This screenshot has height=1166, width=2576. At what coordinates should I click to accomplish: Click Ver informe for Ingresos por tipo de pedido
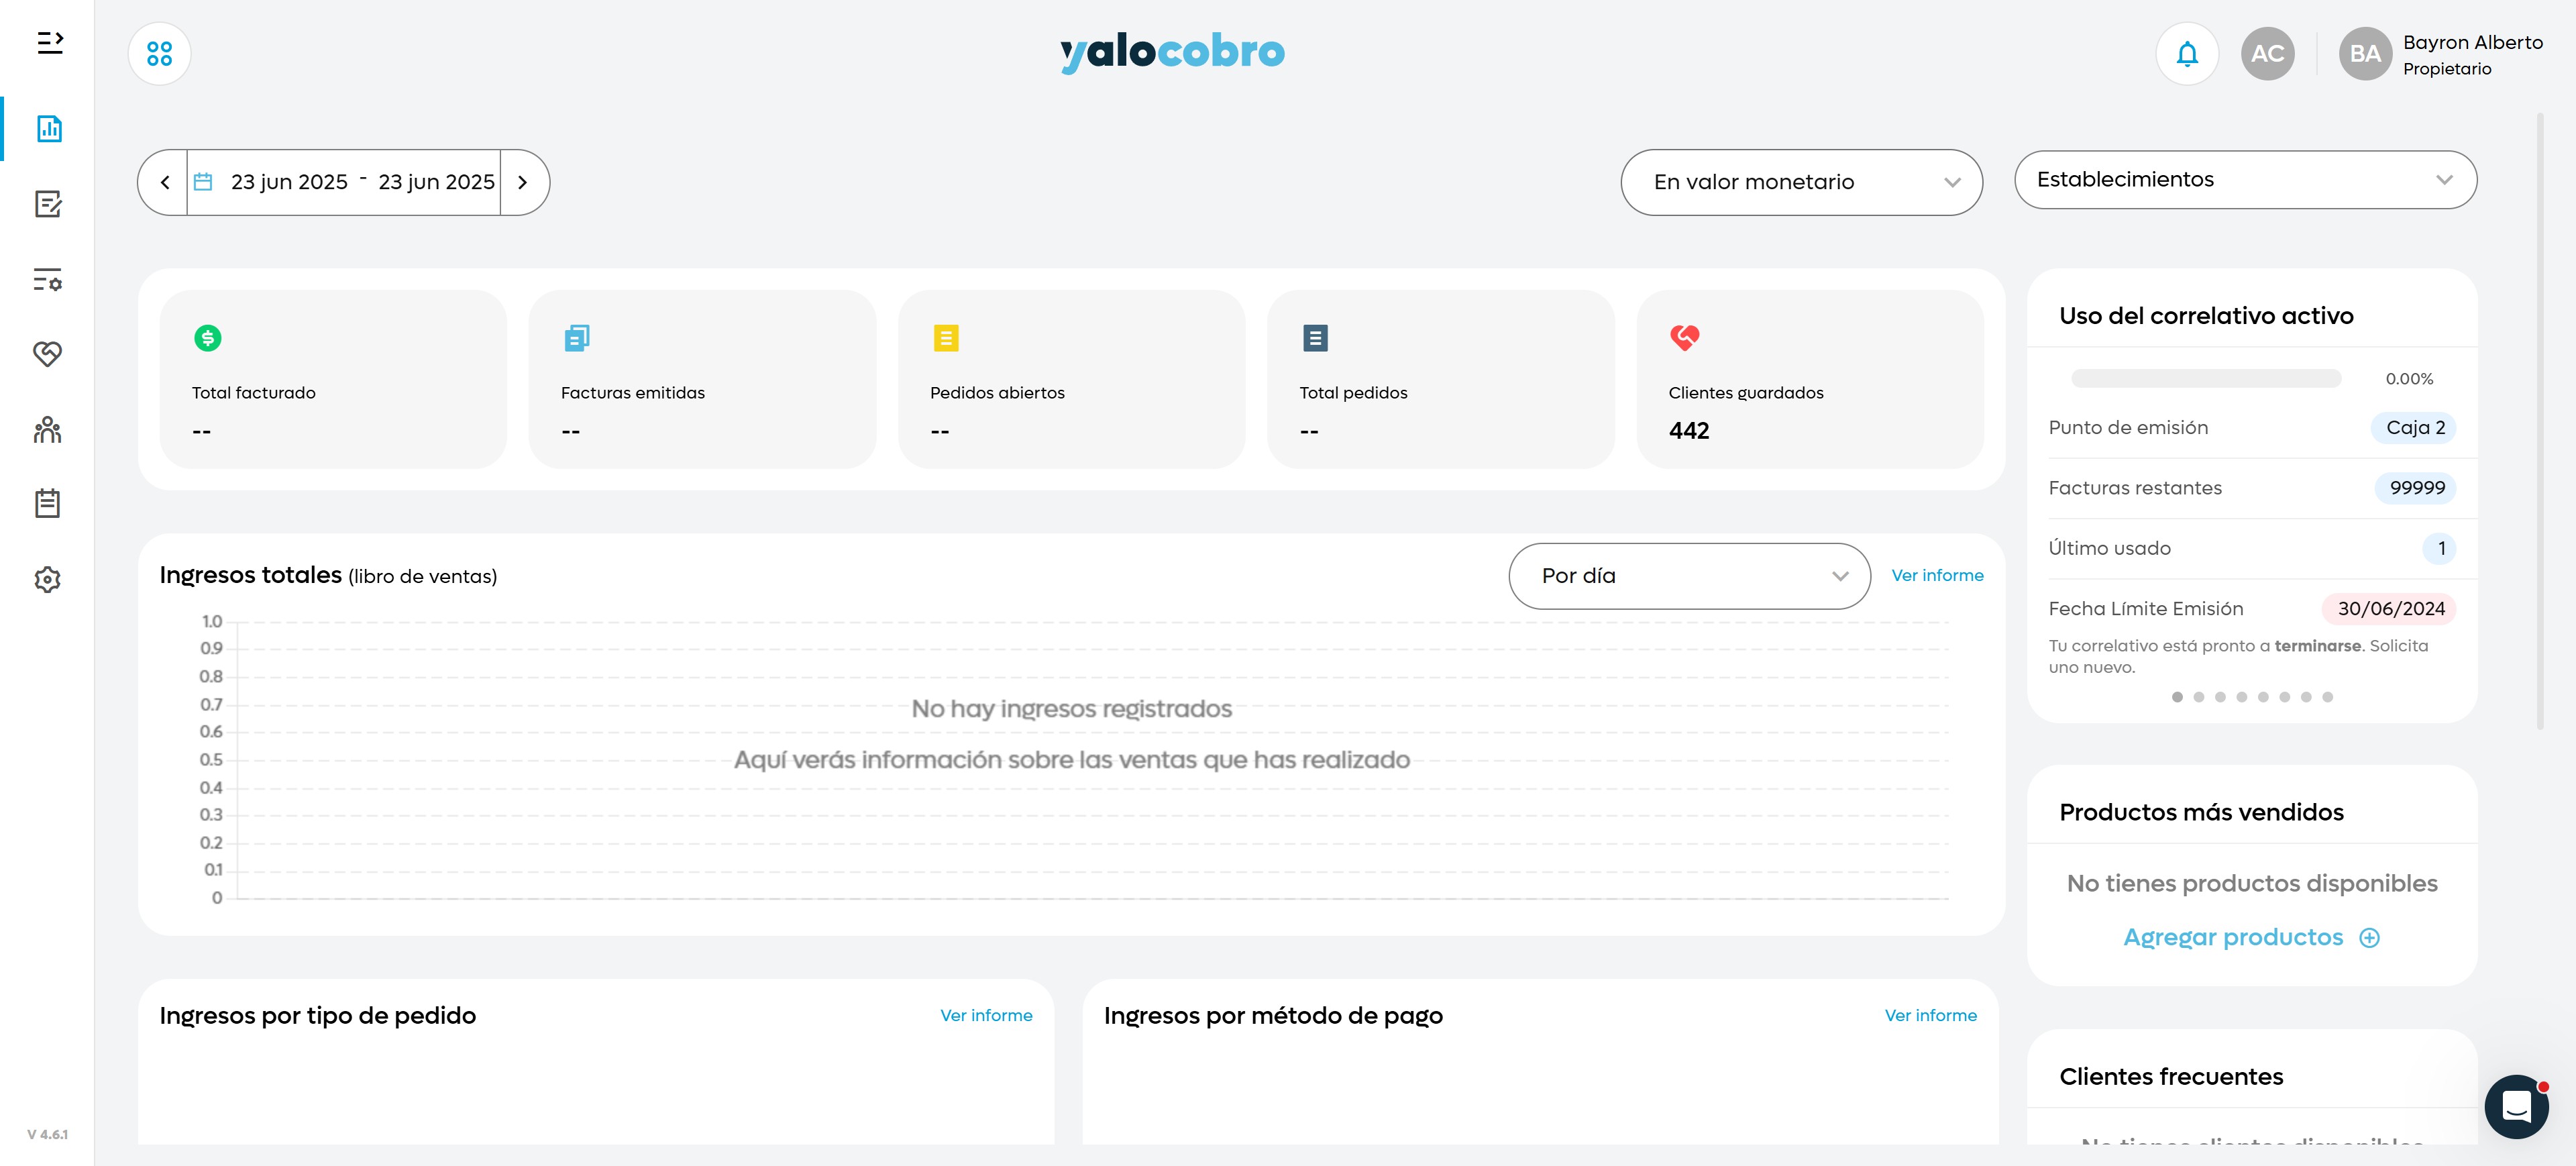(986, 1016)
